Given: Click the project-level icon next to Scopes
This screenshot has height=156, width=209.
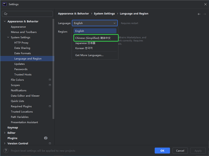Looking at the screenshot, I should [x=50, y=85].
